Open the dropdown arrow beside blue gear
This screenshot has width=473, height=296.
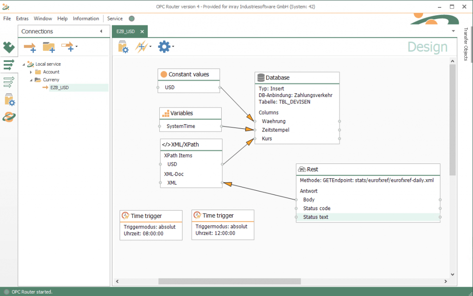coord(173,47)
